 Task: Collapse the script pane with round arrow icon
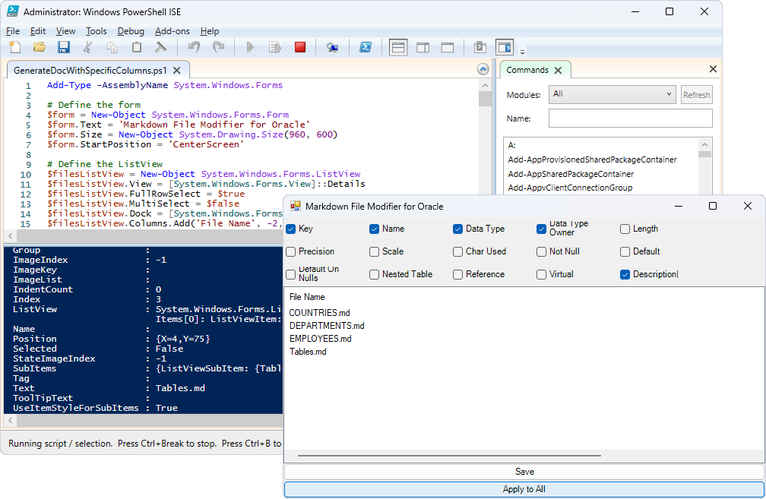[483, 69]
